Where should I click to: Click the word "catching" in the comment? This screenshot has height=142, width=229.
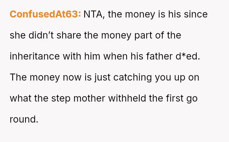click(132, 77)
